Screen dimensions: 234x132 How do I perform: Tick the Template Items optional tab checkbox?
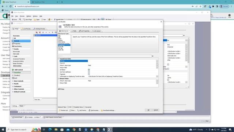(x=73, y=107)
